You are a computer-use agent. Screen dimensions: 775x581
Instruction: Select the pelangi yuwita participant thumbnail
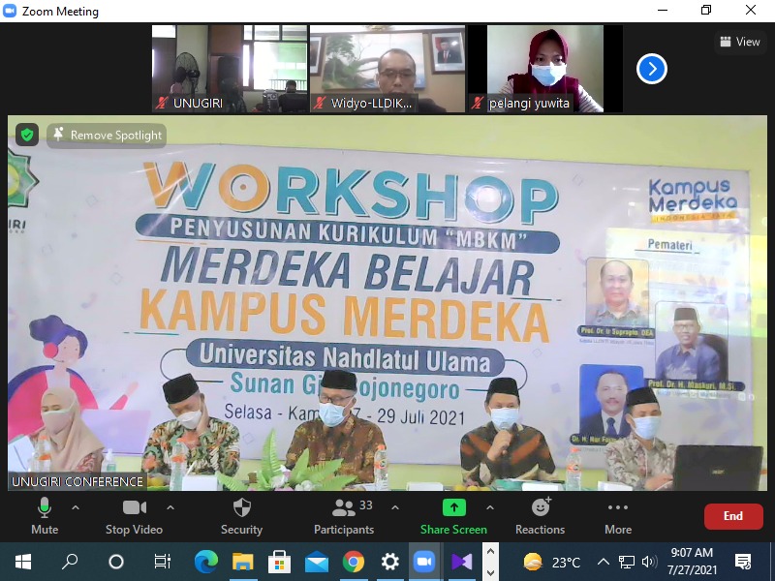pyautogui.click(x=545, y=69)
